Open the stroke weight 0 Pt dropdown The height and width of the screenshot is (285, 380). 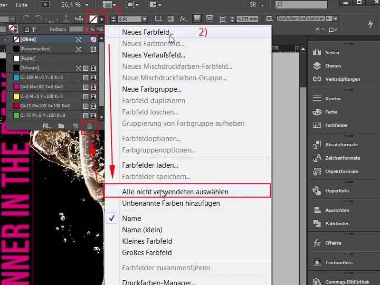[x=145, y=19]
